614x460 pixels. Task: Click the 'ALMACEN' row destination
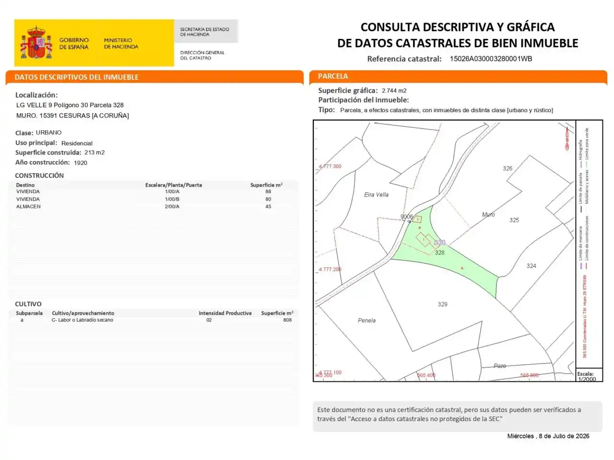pos(28,207)
